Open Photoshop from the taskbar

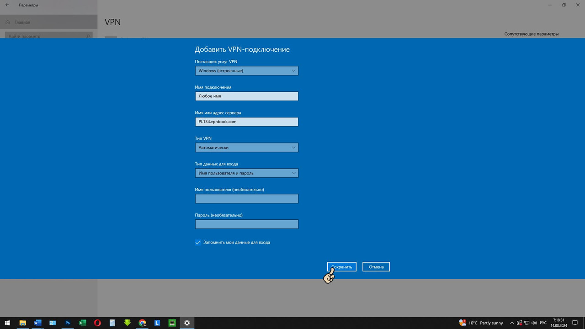click(x=68, y=323)
